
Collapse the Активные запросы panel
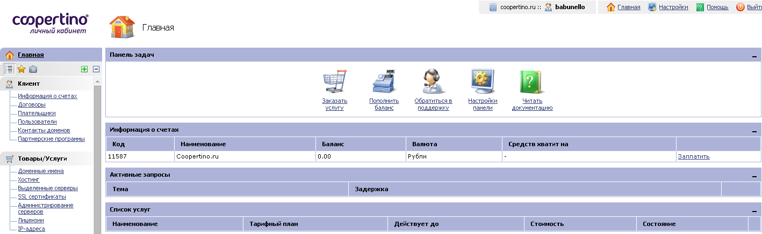pos(754,176)
